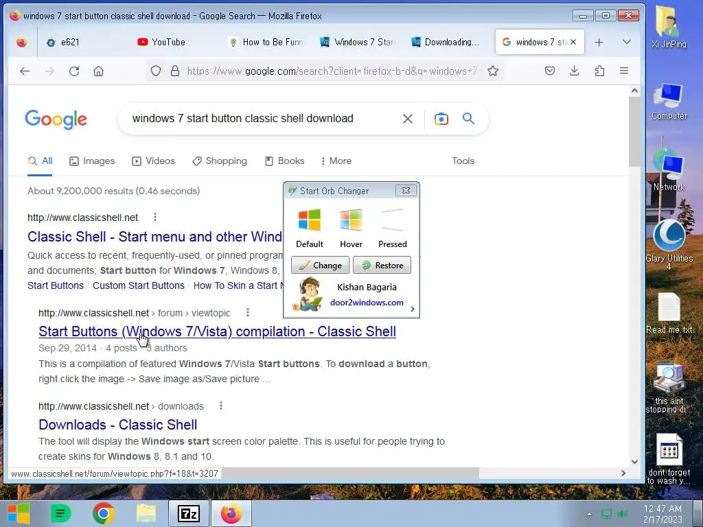Bookmark this page with the star icon
703x527 pixels.
[x=493, y=71]
